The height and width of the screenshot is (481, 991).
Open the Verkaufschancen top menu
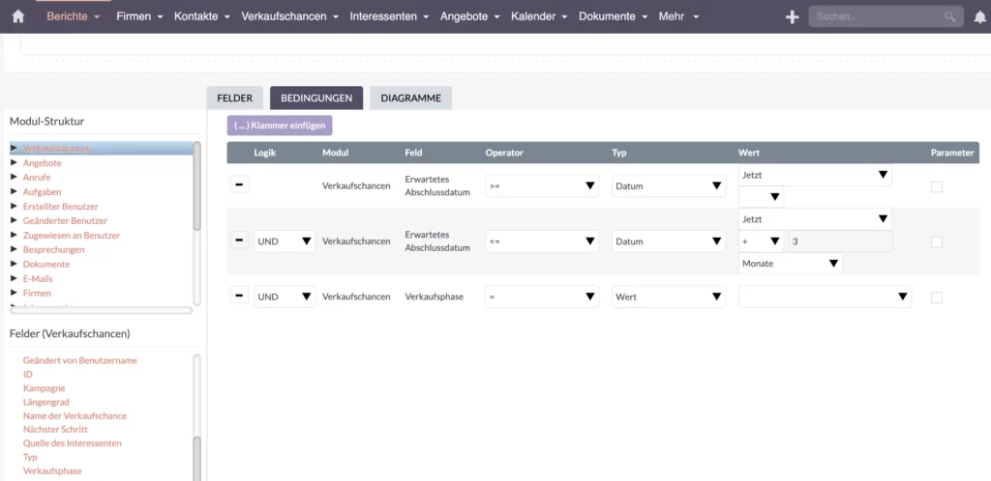click(x=289, y=16)
